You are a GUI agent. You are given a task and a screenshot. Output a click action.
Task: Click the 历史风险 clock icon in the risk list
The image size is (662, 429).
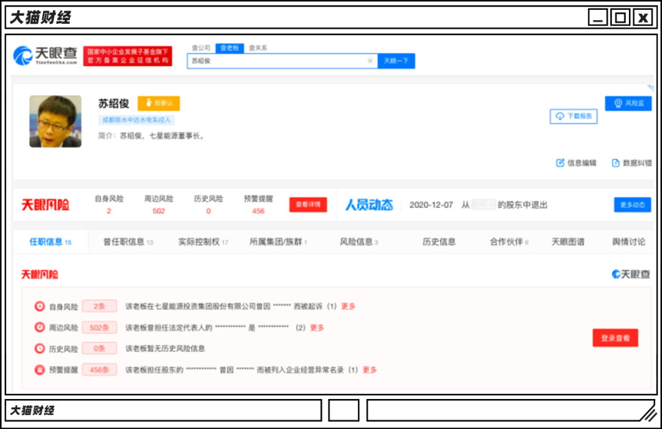40,348
